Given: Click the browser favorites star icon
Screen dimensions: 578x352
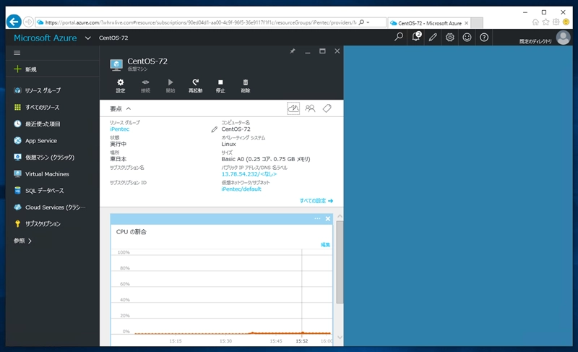Looking at the screenshot, I should [x=545, y=22].
